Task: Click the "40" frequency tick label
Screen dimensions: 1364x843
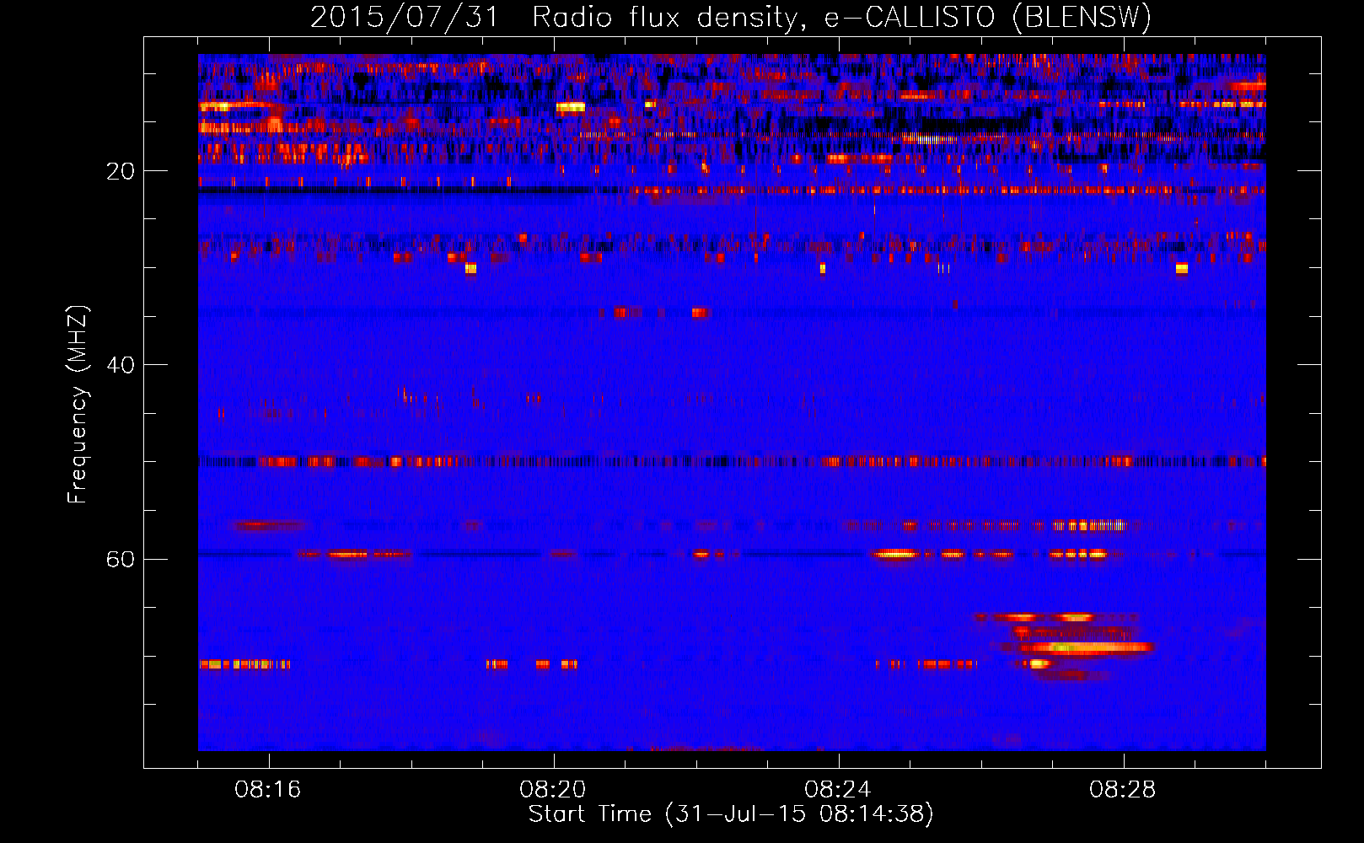Action: pyautogui.click(x=121, y=365)
